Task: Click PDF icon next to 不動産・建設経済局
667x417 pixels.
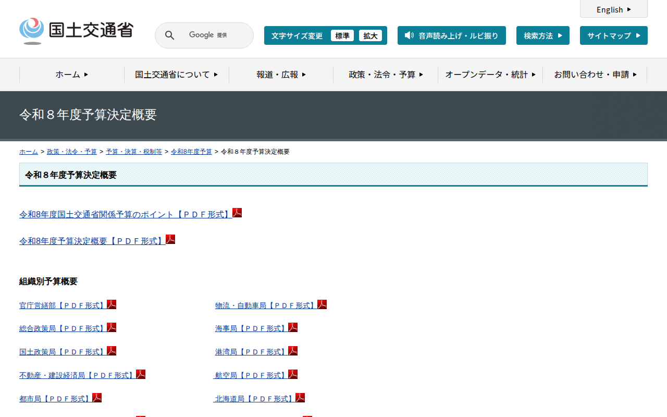Action: [x=141, y=374]
